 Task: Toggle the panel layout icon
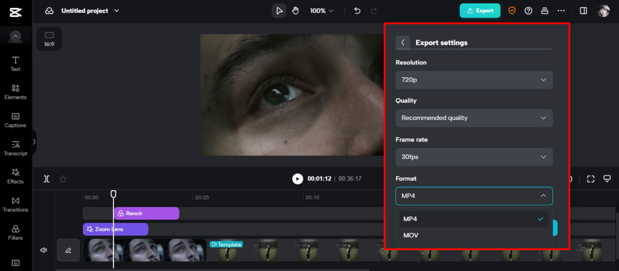[x=584, y=11]
